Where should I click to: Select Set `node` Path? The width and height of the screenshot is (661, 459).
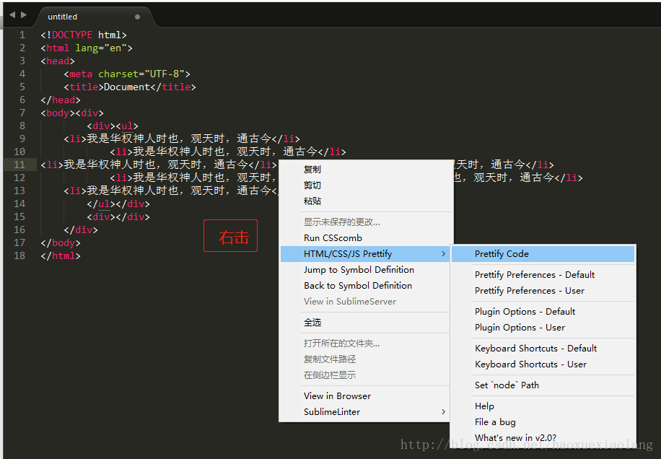(543, 385)
